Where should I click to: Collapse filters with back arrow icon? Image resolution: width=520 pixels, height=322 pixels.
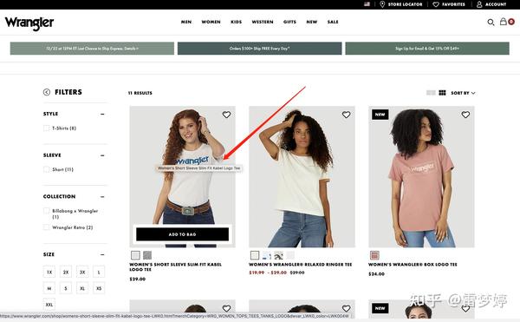coord(47,92)
